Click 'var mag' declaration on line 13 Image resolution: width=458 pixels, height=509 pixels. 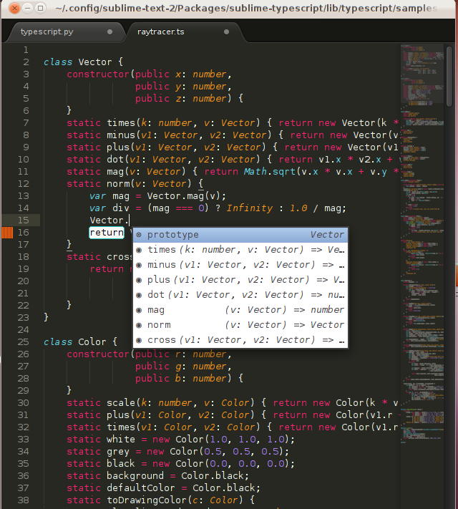coord(109,196)
